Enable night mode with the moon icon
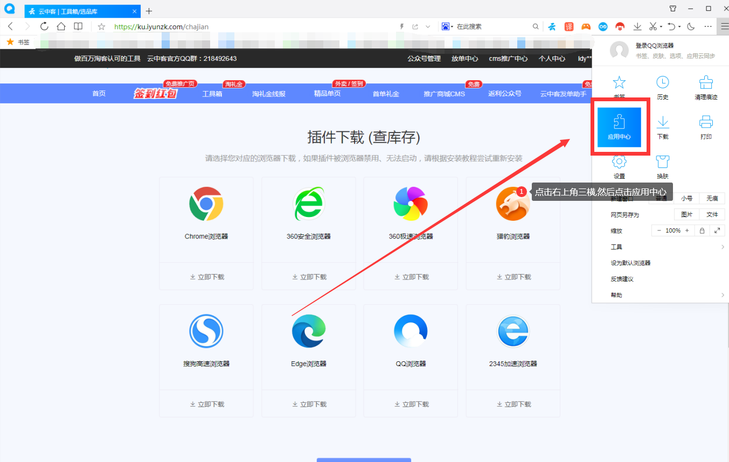The height and width of the screenshot is (462, 729). (x=691, y=26)
